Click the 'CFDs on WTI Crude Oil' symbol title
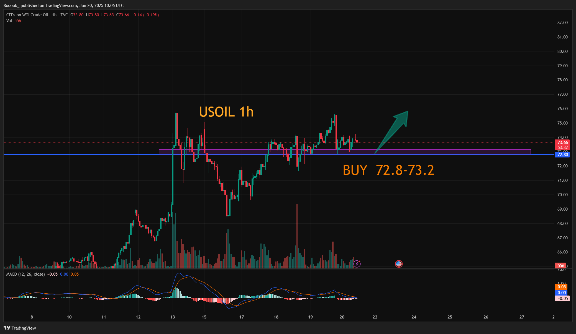 tap(27, 15)
